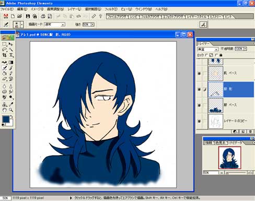Switch to the 情報 tab
The image size is (255, 201).
click(x=208, y=143)
